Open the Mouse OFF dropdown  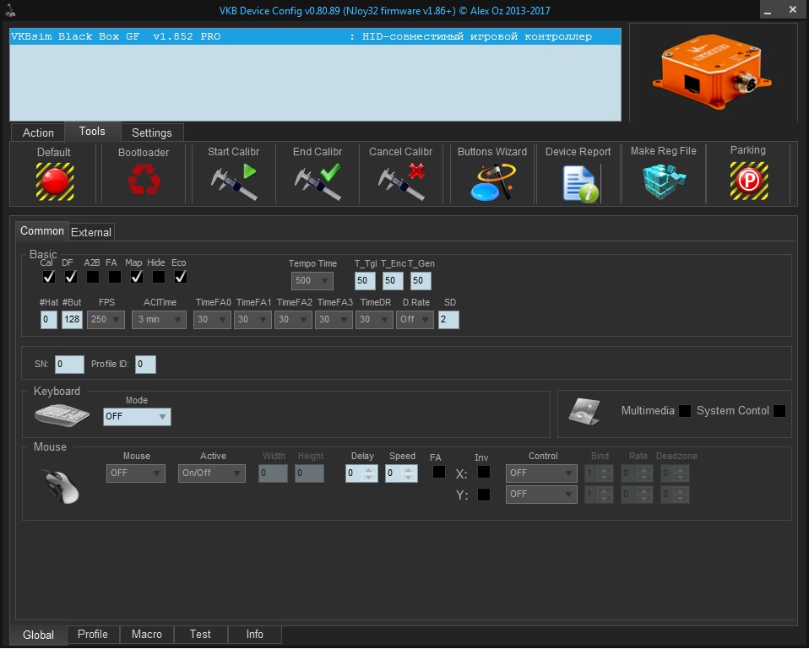[136, 473]
